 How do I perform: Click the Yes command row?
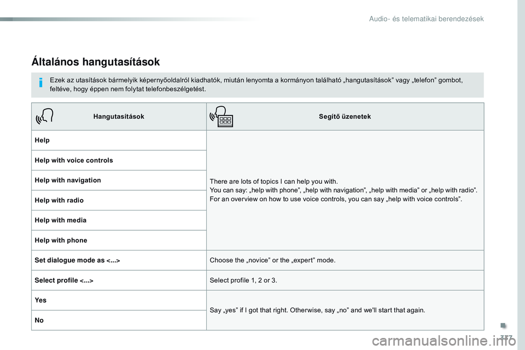point(119,300)
